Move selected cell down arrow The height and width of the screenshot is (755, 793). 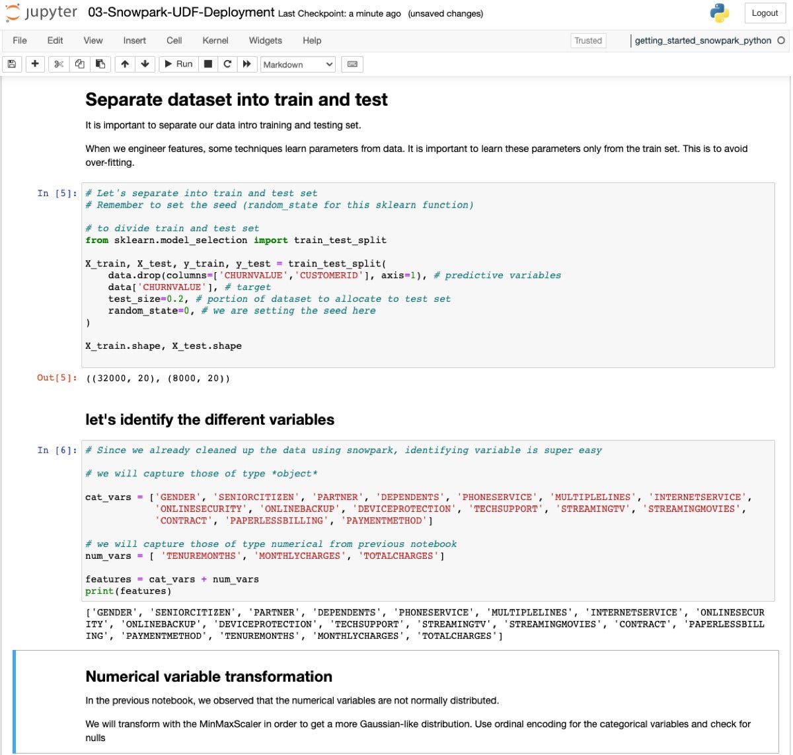[145, 64]
